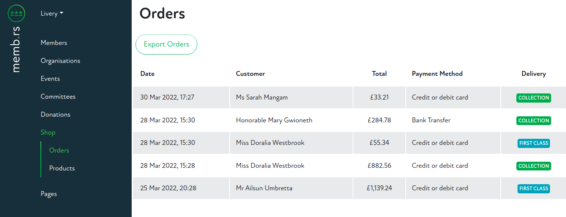The width and height of the screenshot is (566, 217).
Task: Collapse the Shop menu section
Action: (48, 132)
